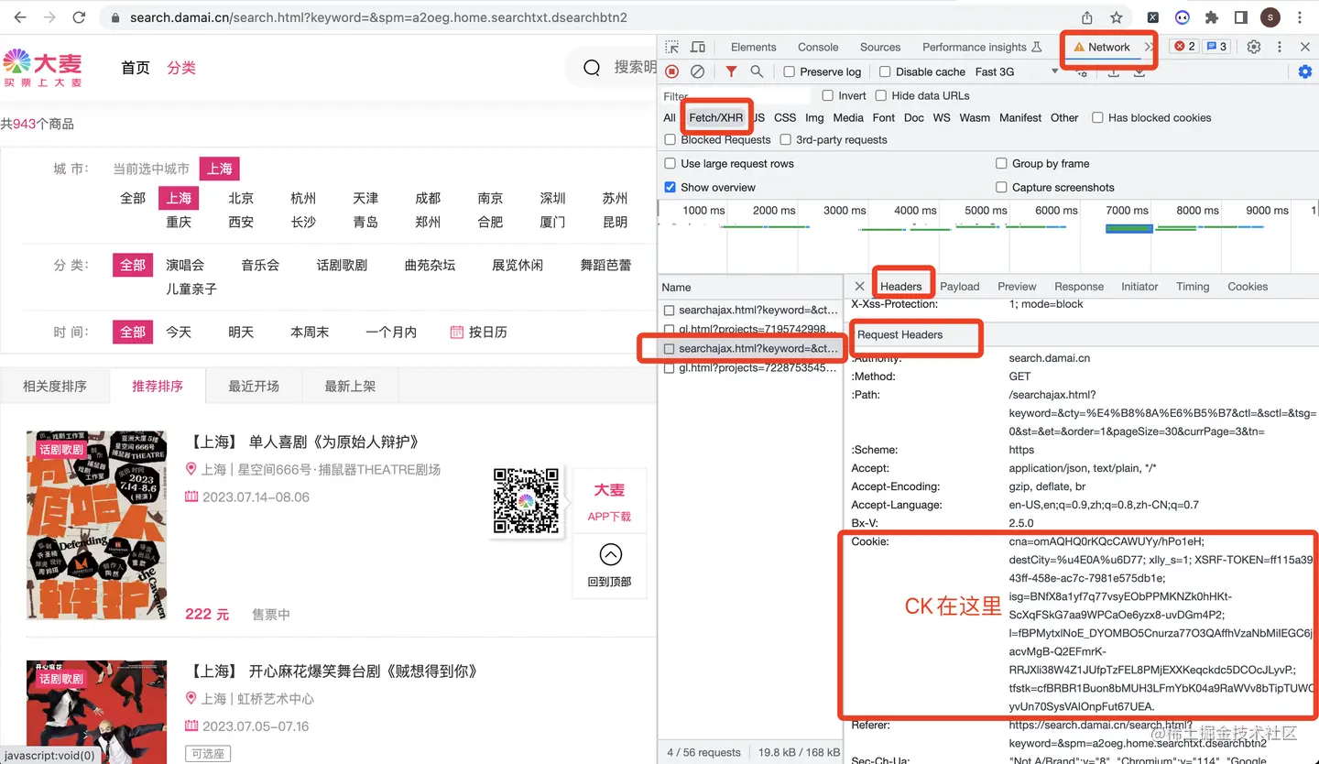Viewport: 1319px width, 764px height.
Task: Uncheck the Show overview checkbox
Action: click(x=670, y=187)
